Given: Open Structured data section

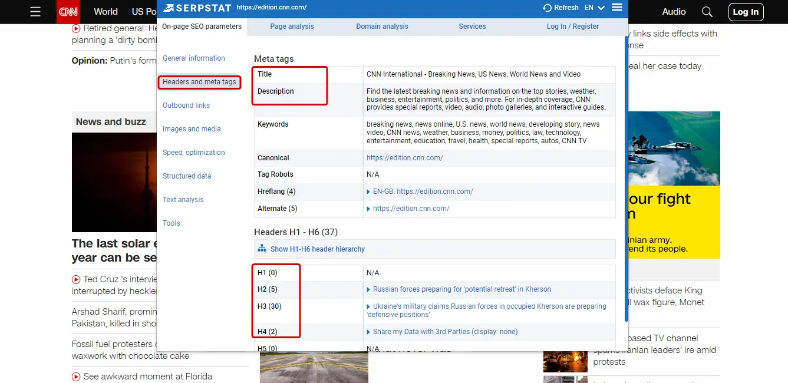Looking at the screenshot, I should [x=187, y=176].
